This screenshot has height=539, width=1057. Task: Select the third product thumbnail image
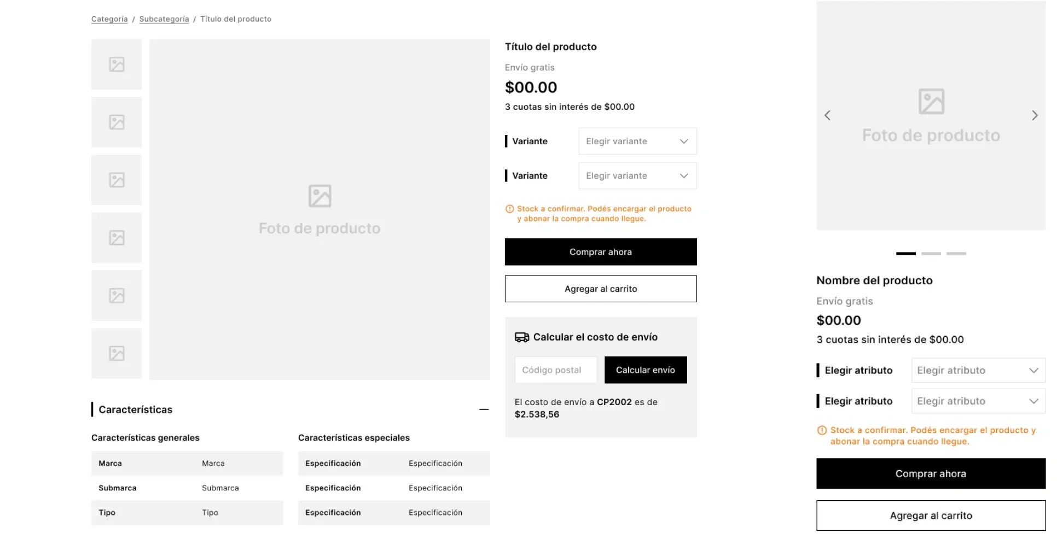[117, 180]
